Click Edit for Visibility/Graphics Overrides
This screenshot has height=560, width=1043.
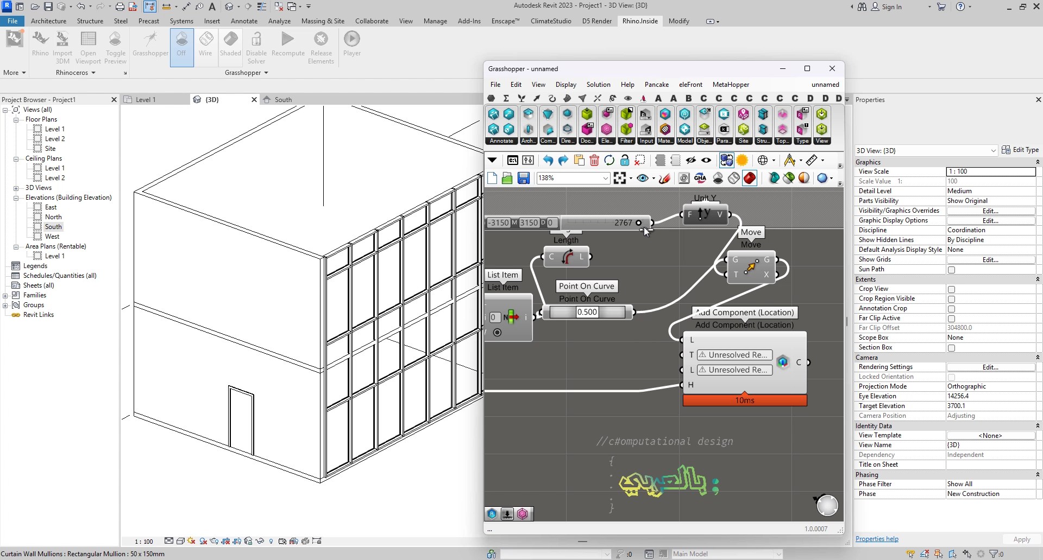pos(991,211)
